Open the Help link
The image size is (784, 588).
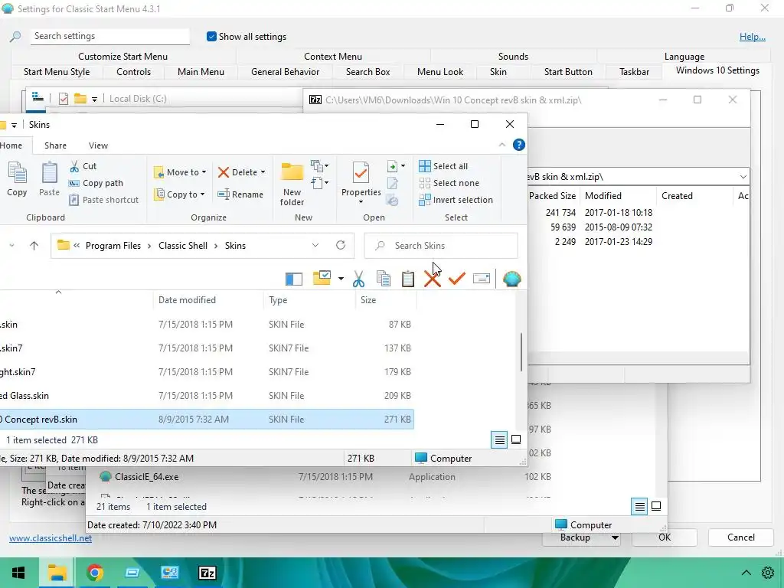[753, 37]
